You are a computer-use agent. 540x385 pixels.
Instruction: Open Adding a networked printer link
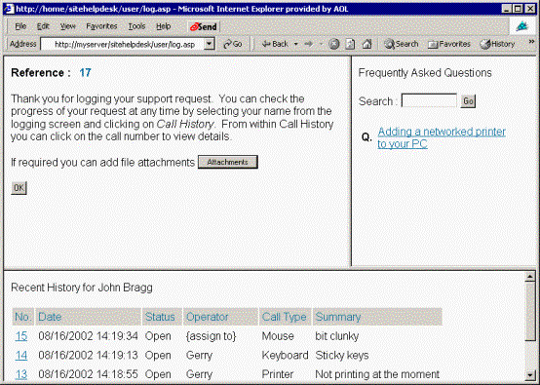pyautogui.click(x=442, y=137)
